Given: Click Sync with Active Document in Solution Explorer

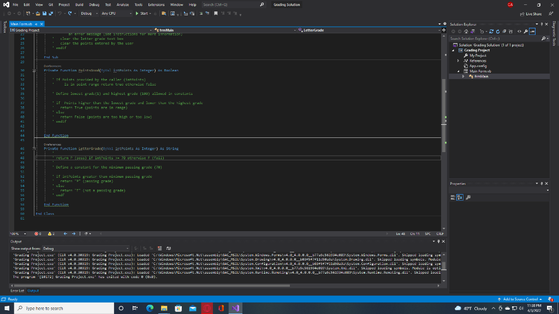Looking at the screenshot, I should tap(491, 31).
